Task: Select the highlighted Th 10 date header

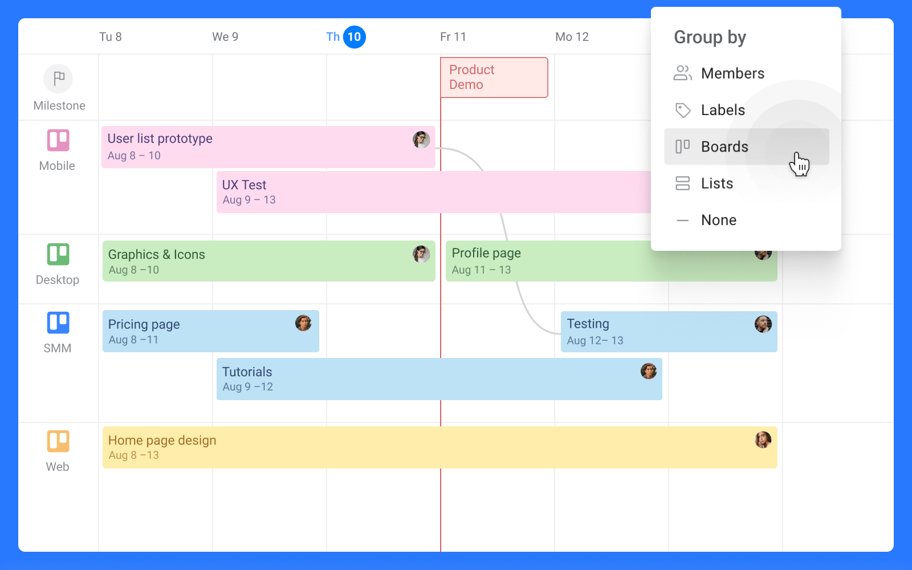Action: point(345,36)
